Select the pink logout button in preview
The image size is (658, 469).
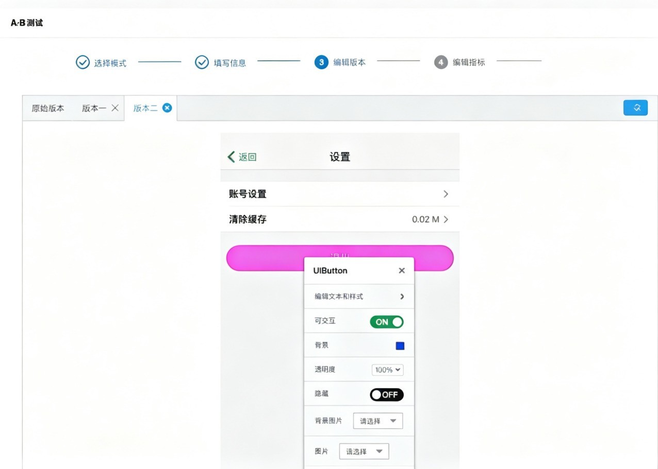(340, 258)
